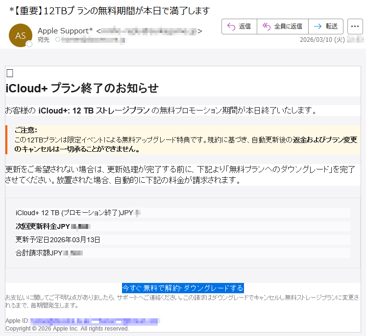Click the AS sender avatar
366x336 pixels.
tap(21, 35)
